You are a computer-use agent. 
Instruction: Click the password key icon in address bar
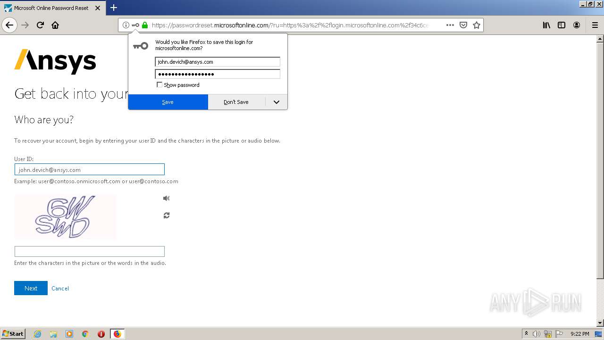click(x=135, y=25)
